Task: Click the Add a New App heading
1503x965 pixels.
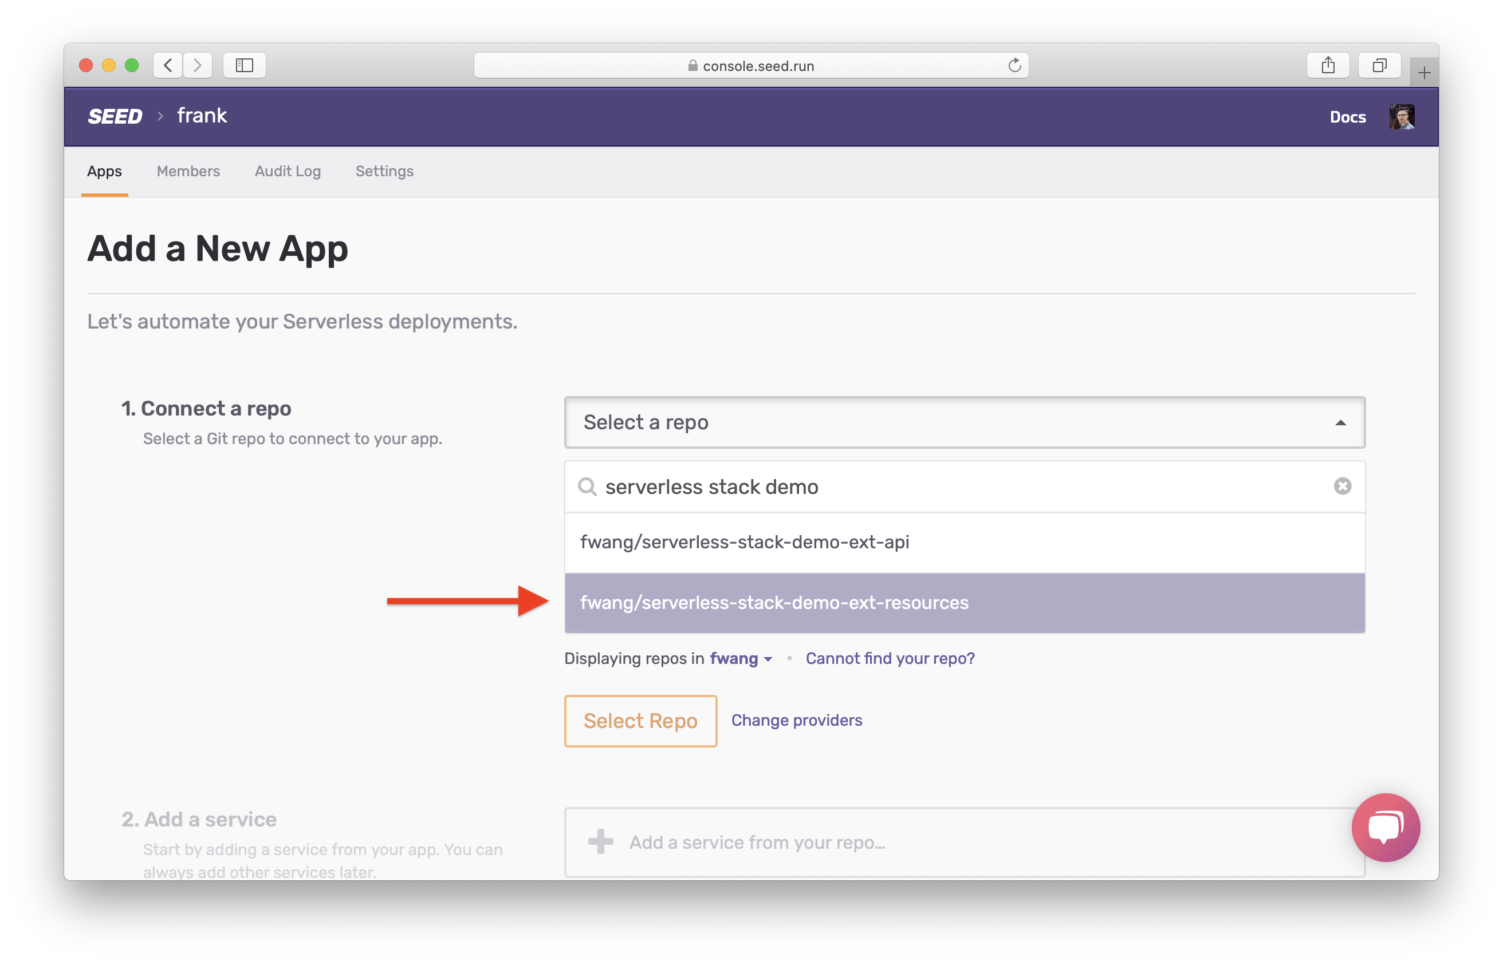Action: pyautogui.click(x=218, y=249)
